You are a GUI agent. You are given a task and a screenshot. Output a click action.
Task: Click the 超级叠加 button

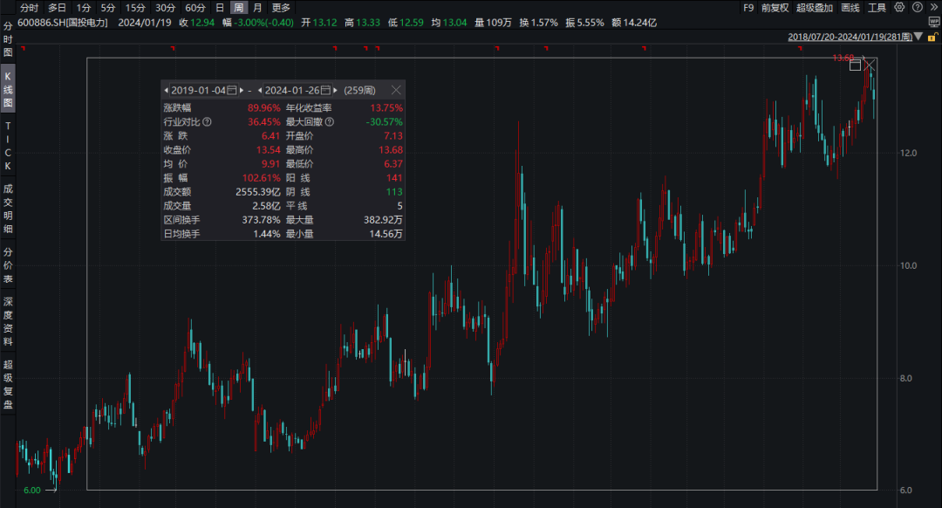pyautogui.click(x=815, y=8)
